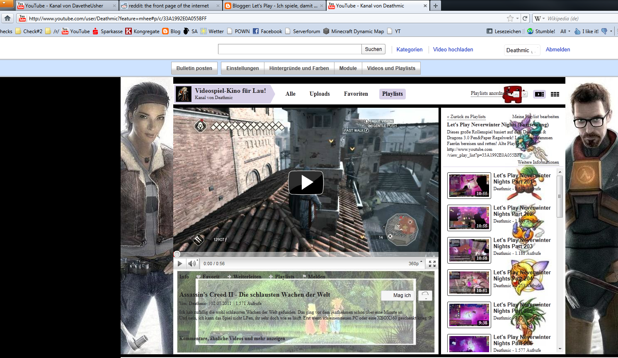Switch to the Blogger Let's Play tab

pyautogui.click(x=275, y=6)
